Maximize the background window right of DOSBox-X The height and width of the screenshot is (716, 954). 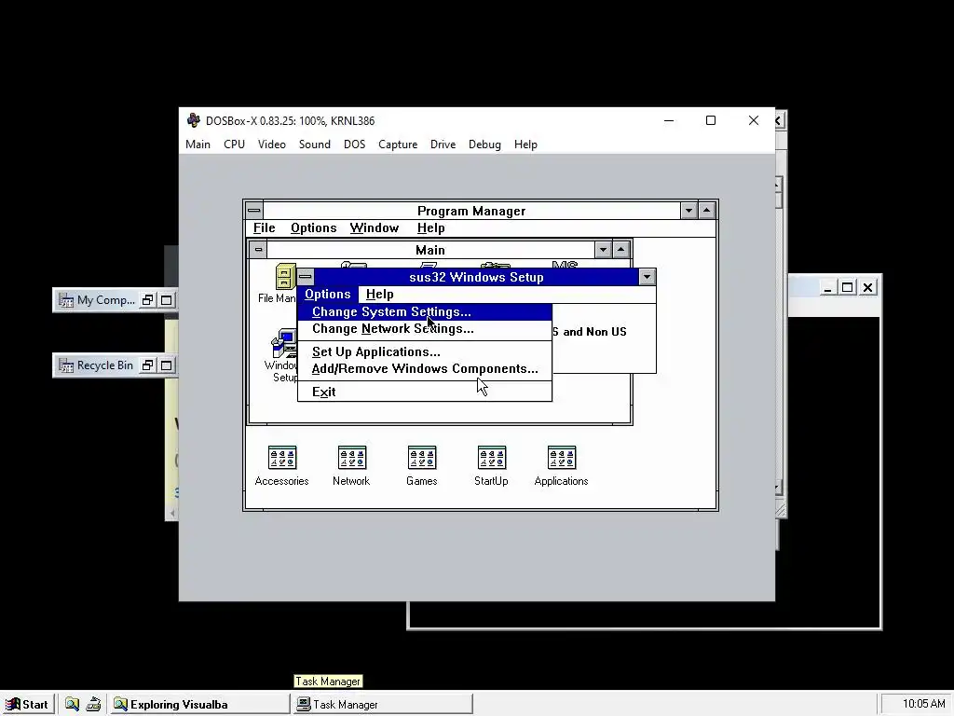click(847, 287)
